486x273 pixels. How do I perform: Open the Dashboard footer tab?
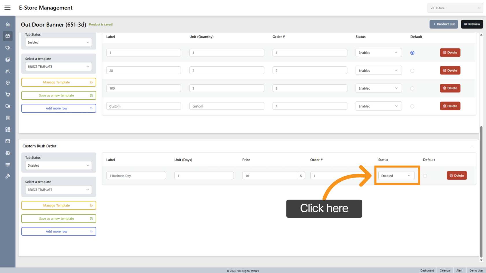click(427, 270)
